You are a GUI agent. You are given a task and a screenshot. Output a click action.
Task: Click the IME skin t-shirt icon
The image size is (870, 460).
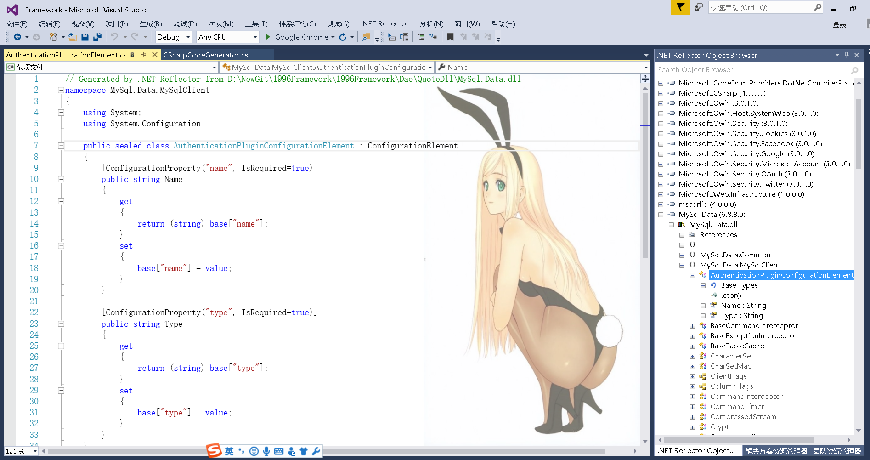click(303, 451)
